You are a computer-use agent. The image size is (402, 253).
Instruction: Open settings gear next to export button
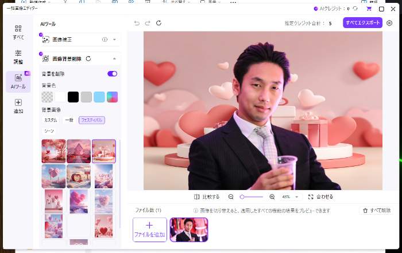pos(390,23)
